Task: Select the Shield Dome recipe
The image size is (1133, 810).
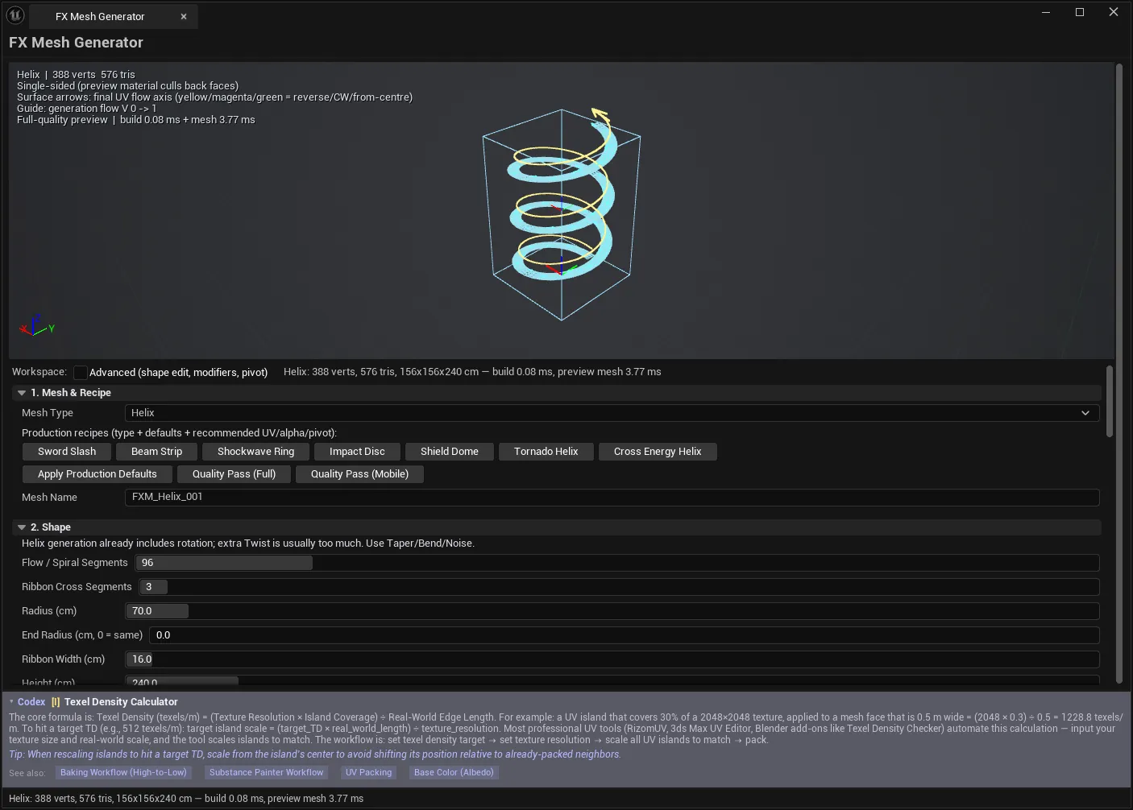Action: (450, 452)
